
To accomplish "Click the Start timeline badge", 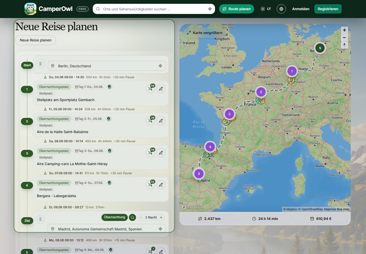I will (x=27, y=65).
